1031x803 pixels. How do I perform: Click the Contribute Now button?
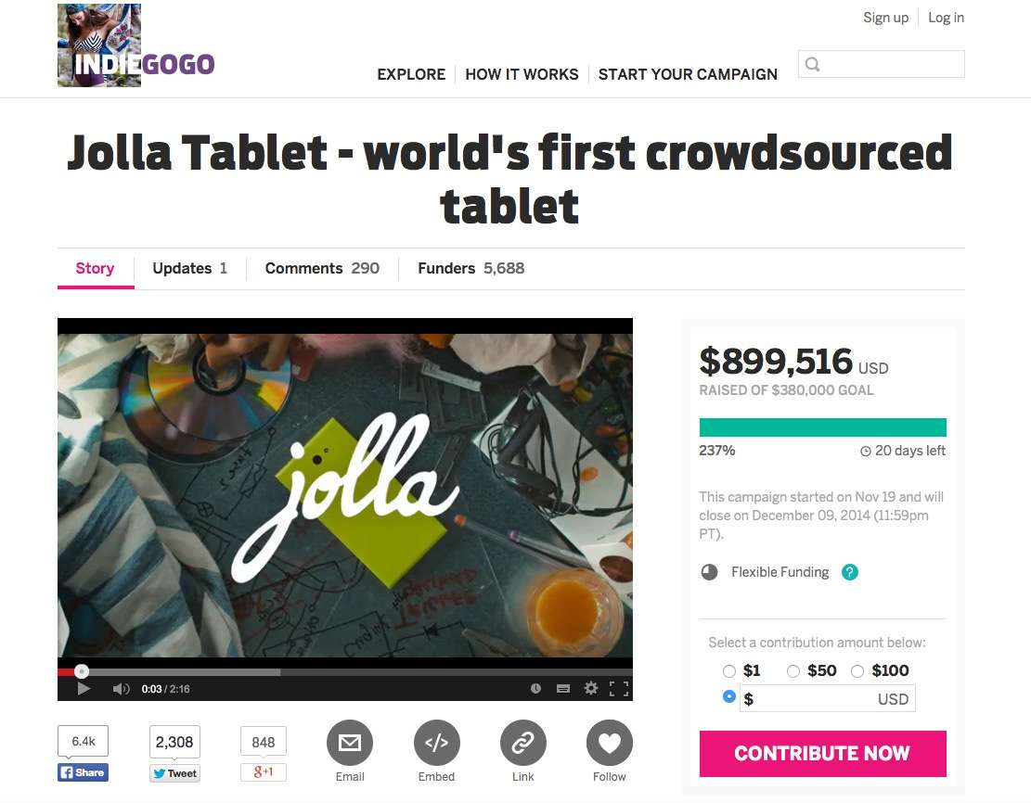click(822, 753)
